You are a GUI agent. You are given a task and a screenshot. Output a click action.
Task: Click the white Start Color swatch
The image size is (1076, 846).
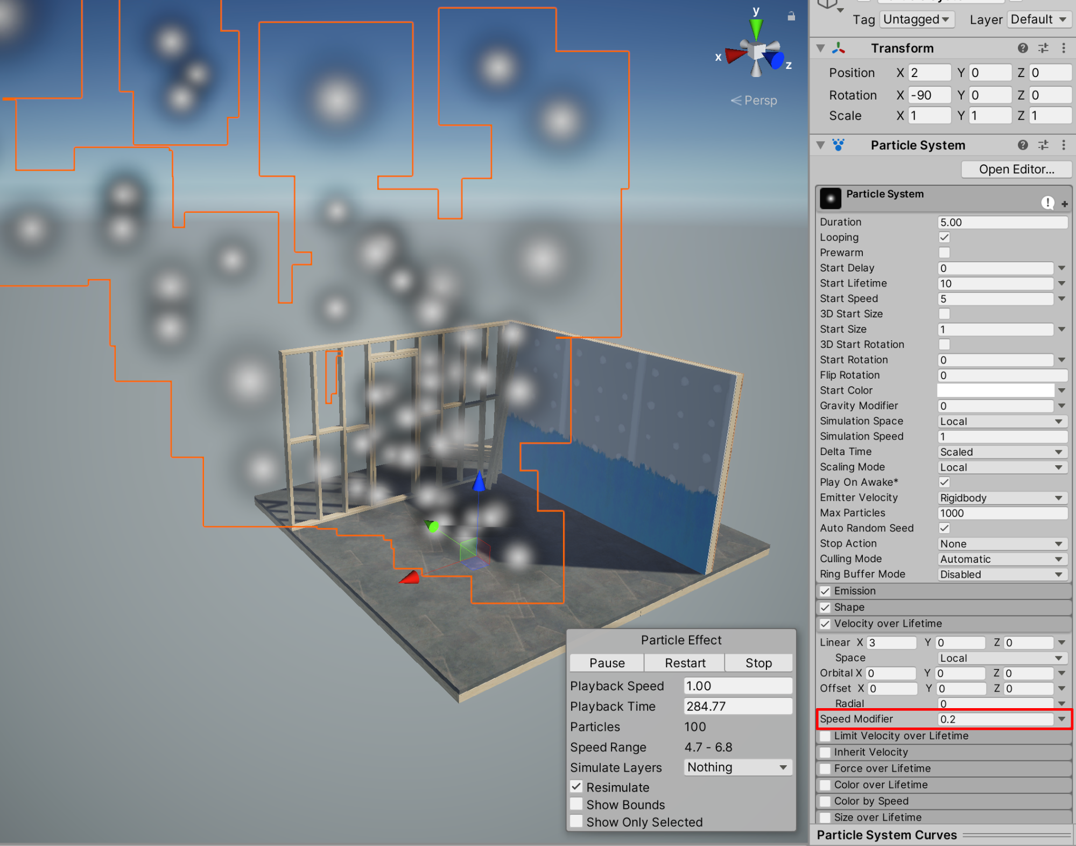[x=995, y=390]
